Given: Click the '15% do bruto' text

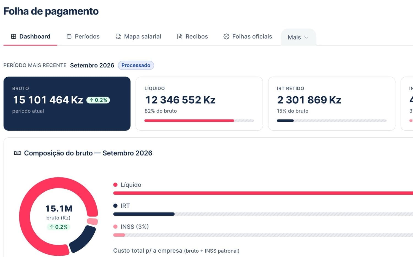Looking at the screenshot, I should pos(293,111).
